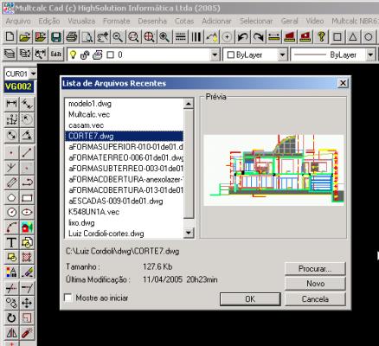Click the Print preview icon
This screenshot has height=346, width=379.
(x=87, y=37)
